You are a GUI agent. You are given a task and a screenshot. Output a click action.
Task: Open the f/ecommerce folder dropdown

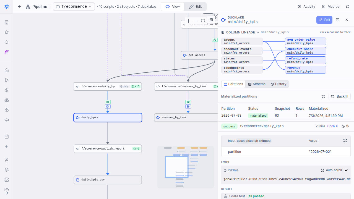click(x=74, y=7)
